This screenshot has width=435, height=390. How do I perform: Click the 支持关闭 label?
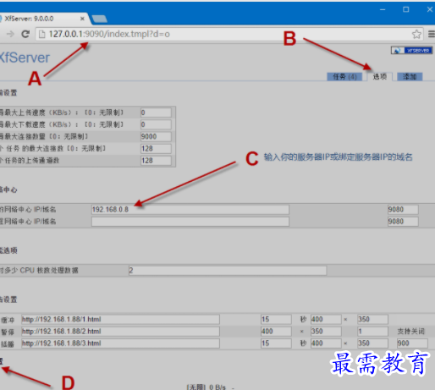[x=410, y=332]
